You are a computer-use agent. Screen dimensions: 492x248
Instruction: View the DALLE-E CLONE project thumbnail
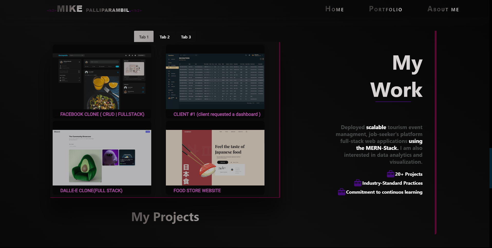(x=102, y=157)
